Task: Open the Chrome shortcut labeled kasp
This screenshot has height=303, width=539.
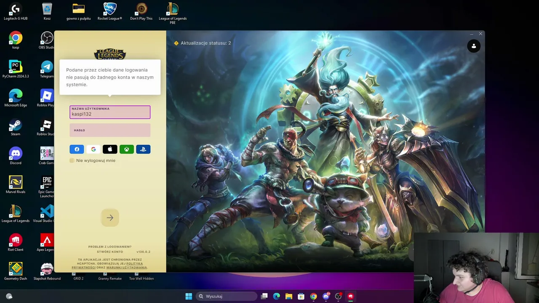Action: (x=16, y=41)
